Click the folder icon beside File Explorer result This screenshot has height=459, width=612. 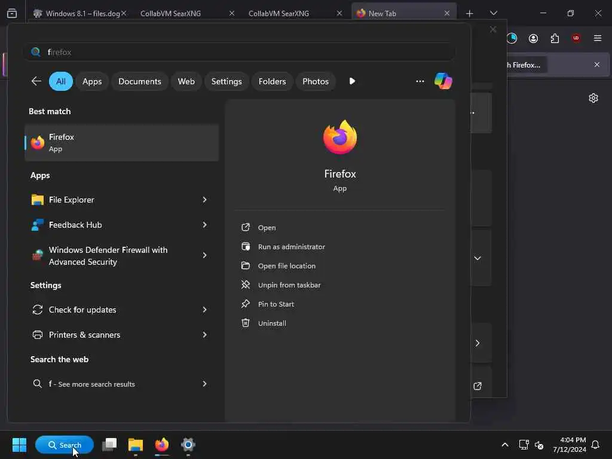coord(38,200)
